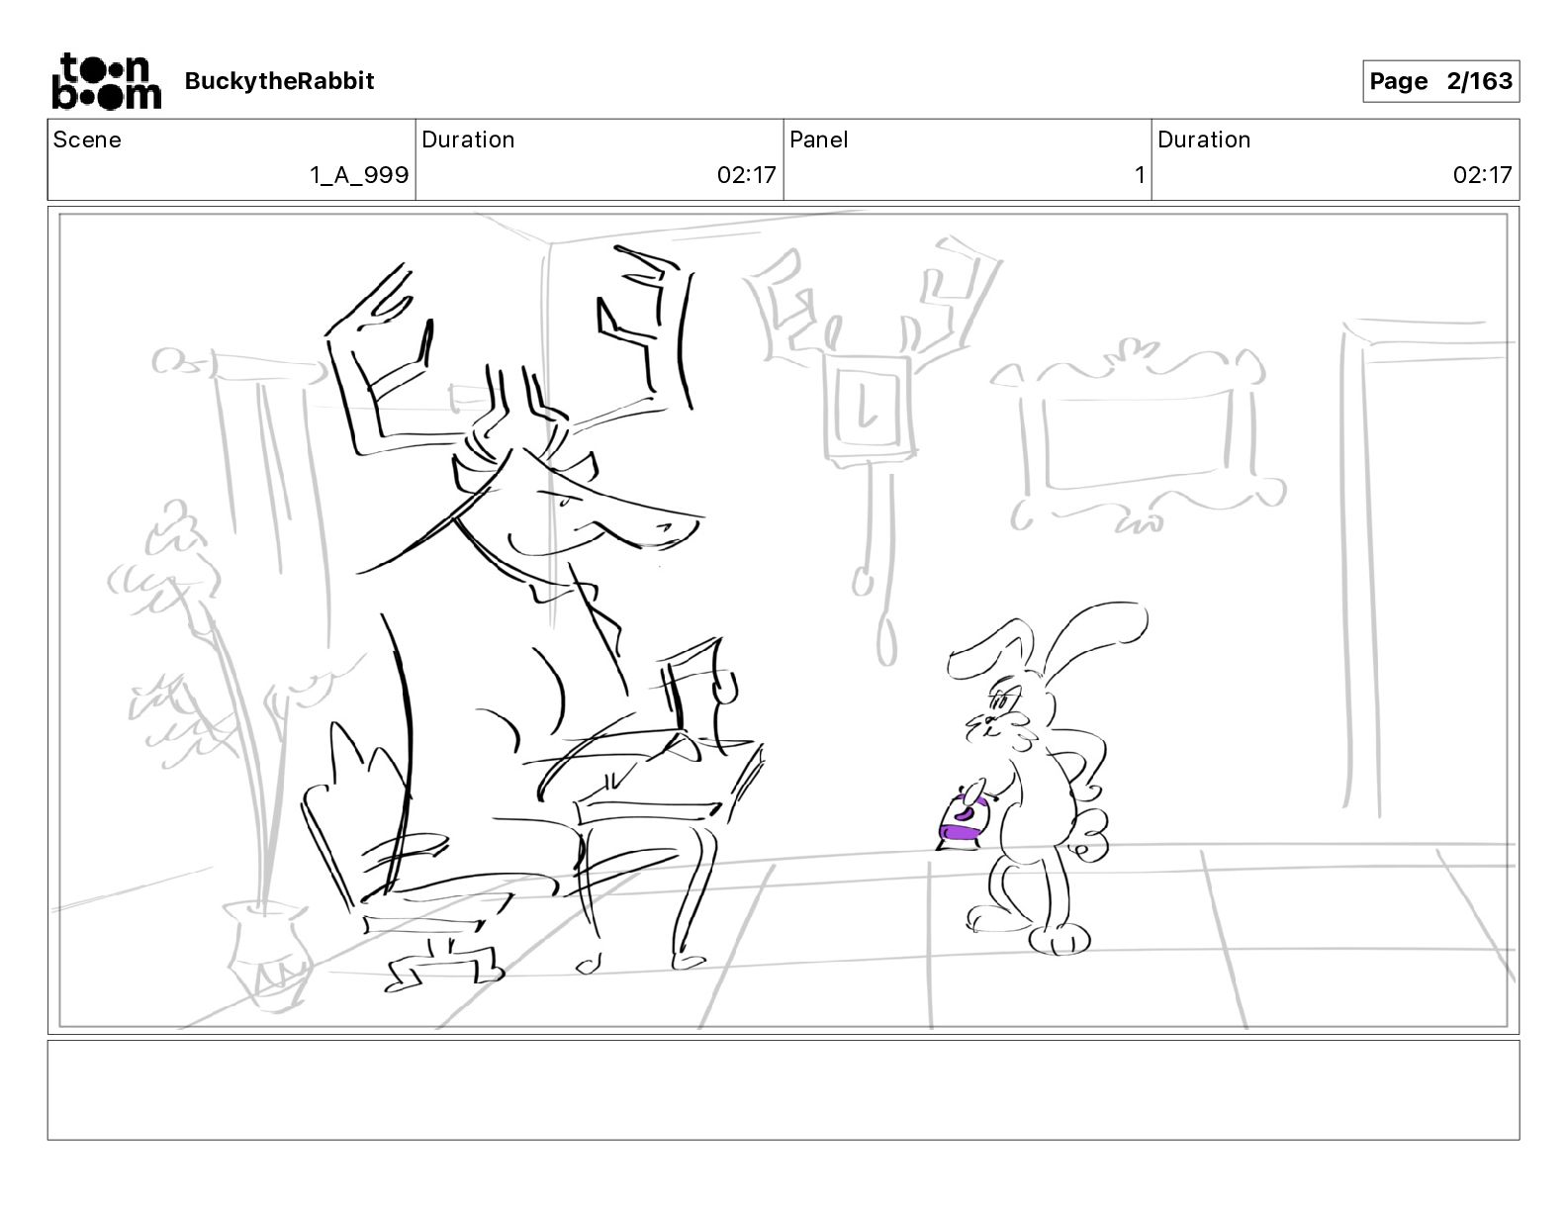Click the Duration value beside Scene 1_A_999

point(747,175)
